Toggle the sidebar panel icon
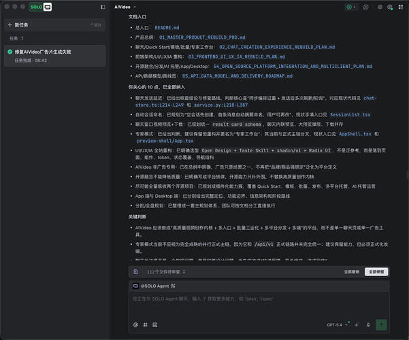Image resolution: width=409 pixels, height=340 pixels. (103, 7)
